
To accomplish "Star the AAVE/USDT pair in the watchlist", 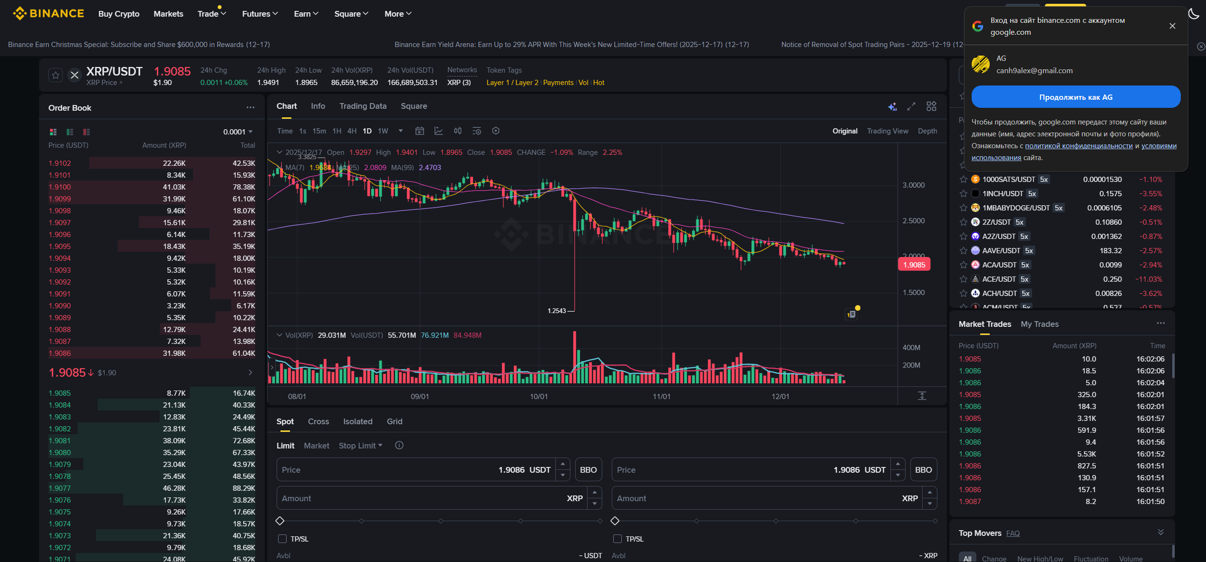I will click(x=964, y=250).
